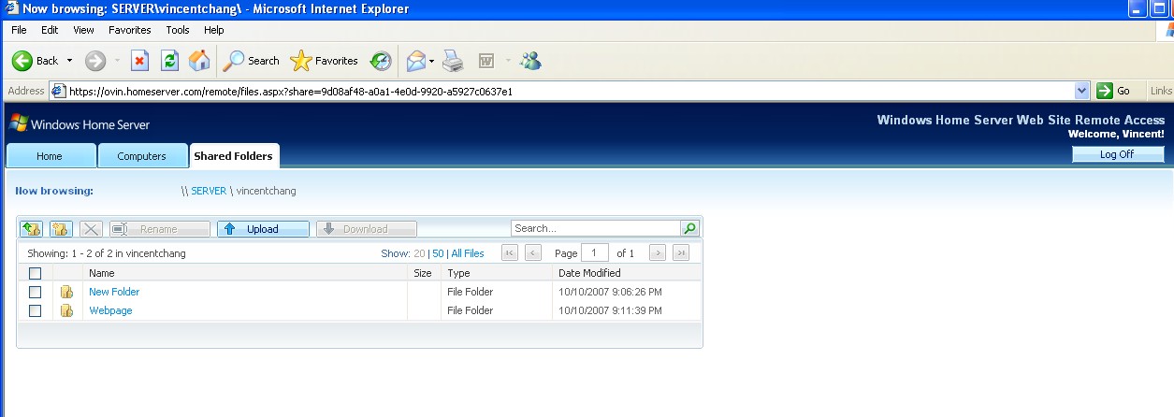Click the IE Home icon
1174x417 pixels.
[x=199, y=61]
